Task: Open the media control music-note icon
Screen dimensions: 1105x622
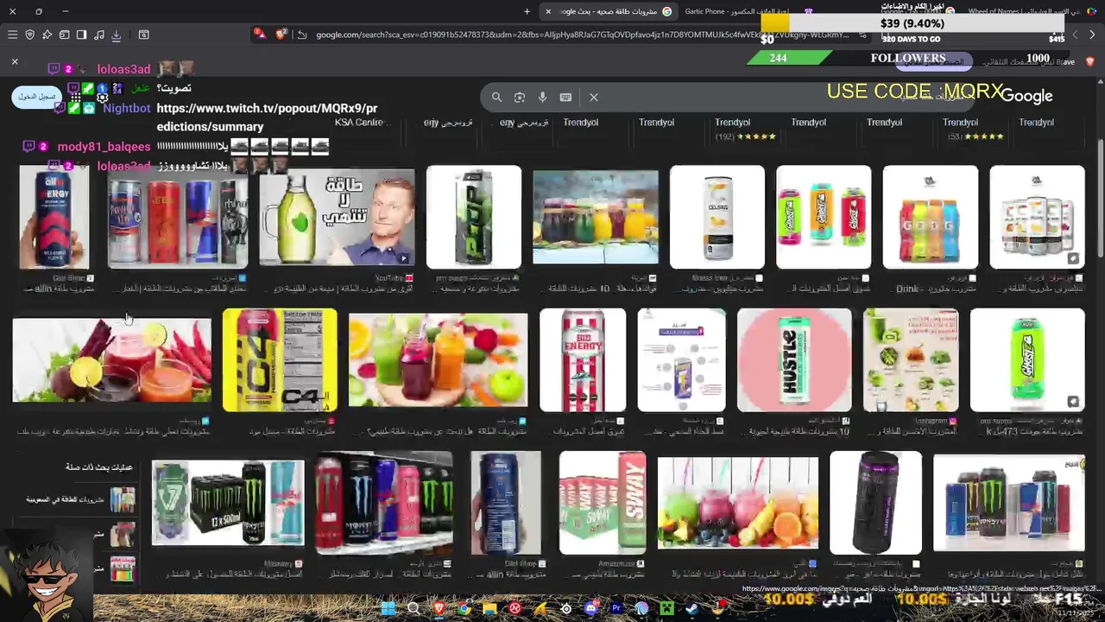Action: coord(98,35)
